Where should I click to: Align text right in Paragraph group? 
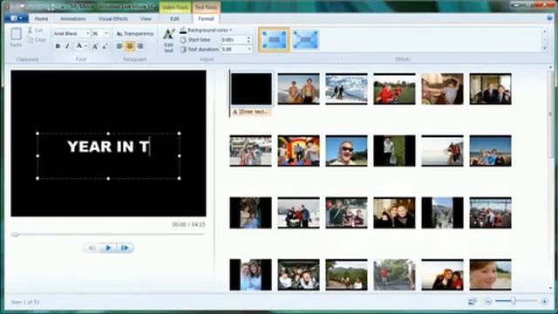pos(140,46)
